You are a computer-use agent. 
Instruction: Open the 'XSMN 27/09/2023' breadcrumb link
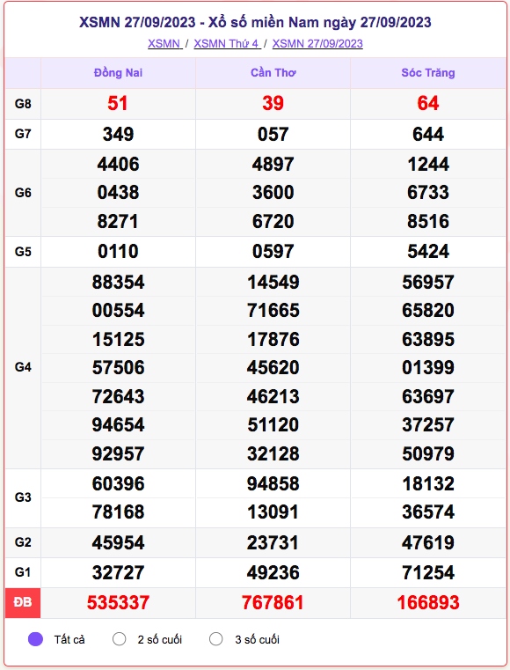pos(317,44)
